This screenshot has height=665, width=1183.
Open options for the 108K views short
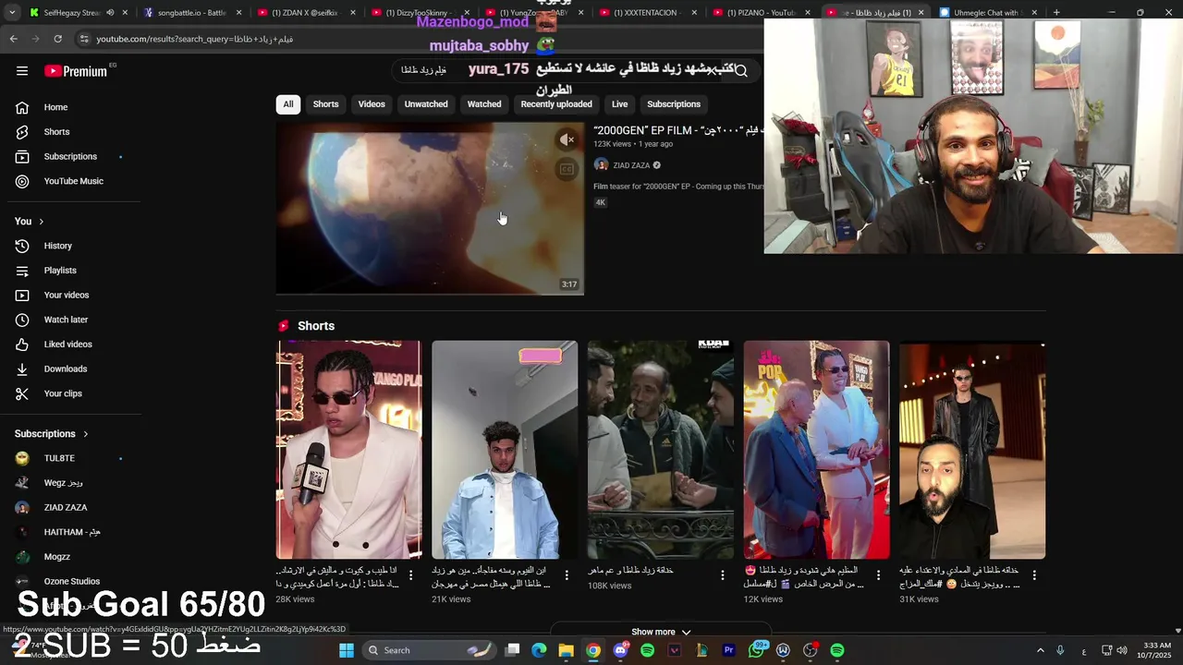click(723, 574)
